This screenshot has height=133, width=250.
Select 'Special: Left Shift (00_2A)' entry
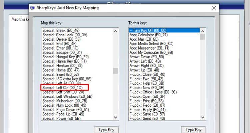pos(63,92)
